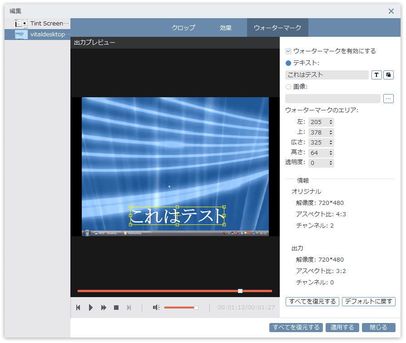
Task: Select the Tint Screen file thumbnail
Action: (x=21, y=24)
